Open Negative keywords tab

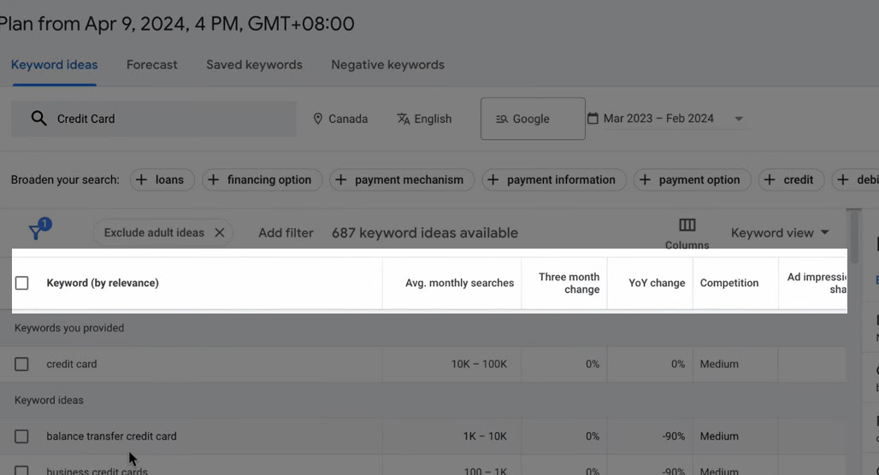click(388, 65)
